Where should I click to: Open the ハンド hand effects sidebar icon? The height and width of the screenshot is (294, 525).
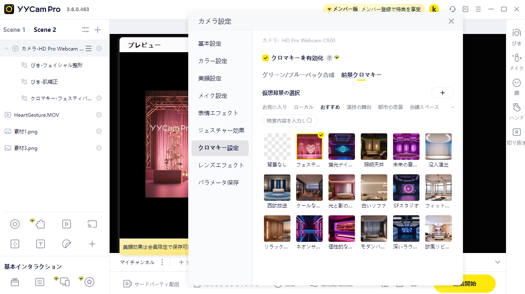coord(516,111)
